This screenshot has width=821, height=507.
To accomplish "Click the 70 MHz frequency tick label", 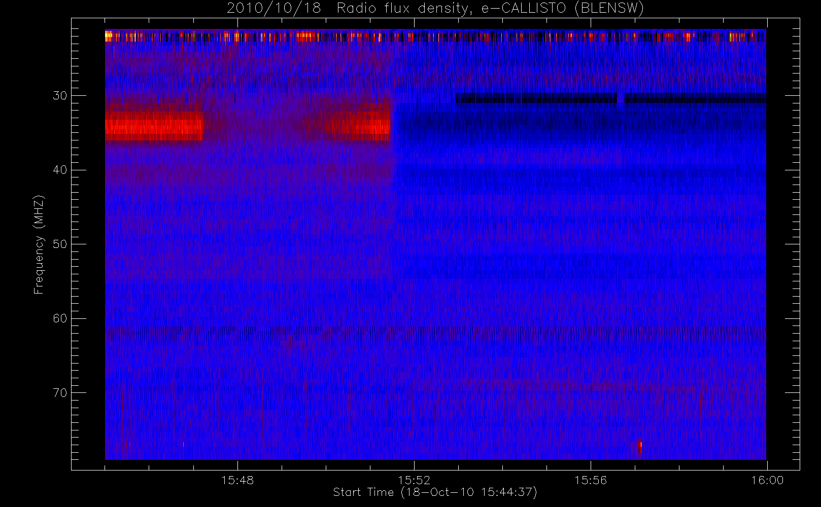I will click(60, 392).
